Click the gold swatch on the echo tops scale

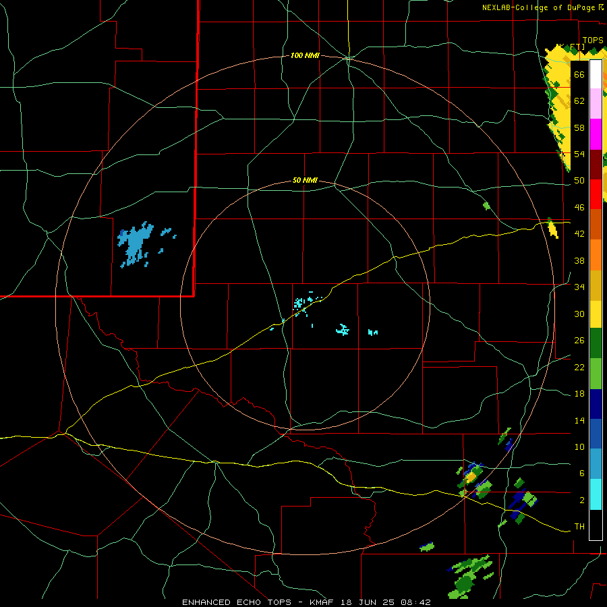pyautogui.click(x=596, y=285)
